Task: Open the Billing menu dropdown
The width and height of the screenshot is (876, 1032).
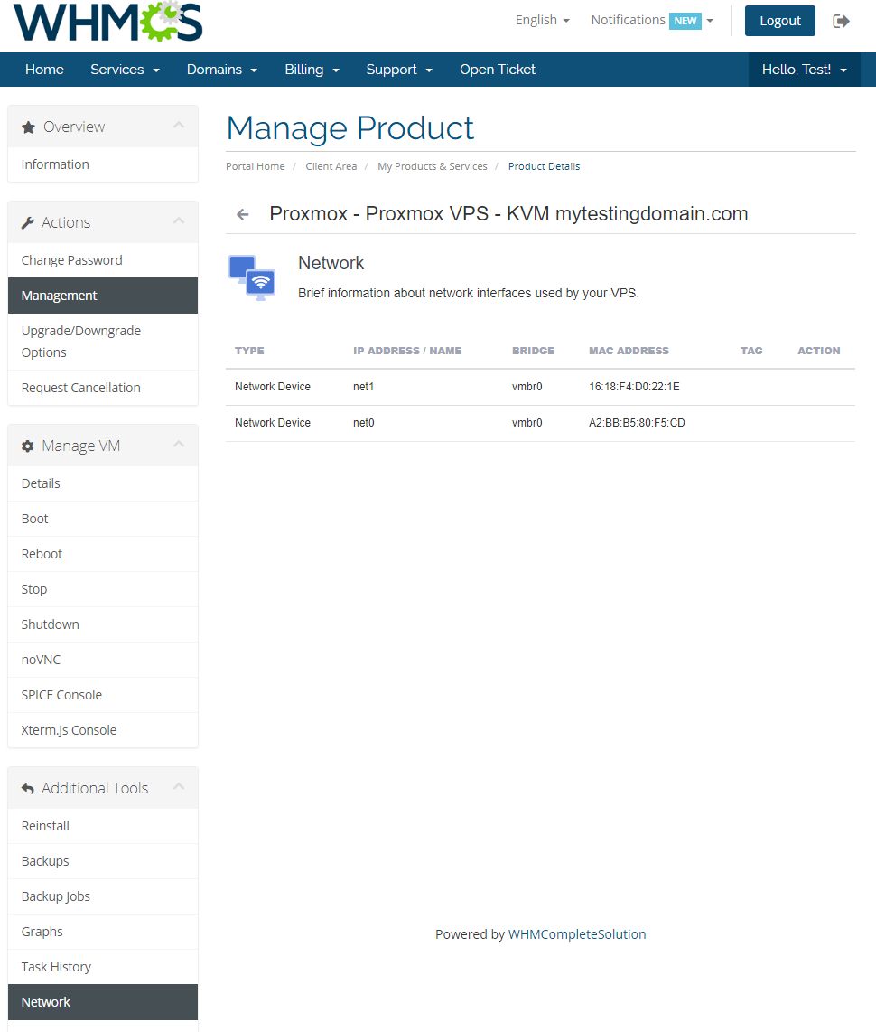Action: tap(312, 70)
